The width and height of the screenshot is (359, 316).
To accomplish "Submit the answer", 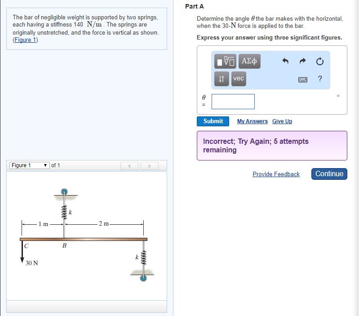I will (213, 121).
